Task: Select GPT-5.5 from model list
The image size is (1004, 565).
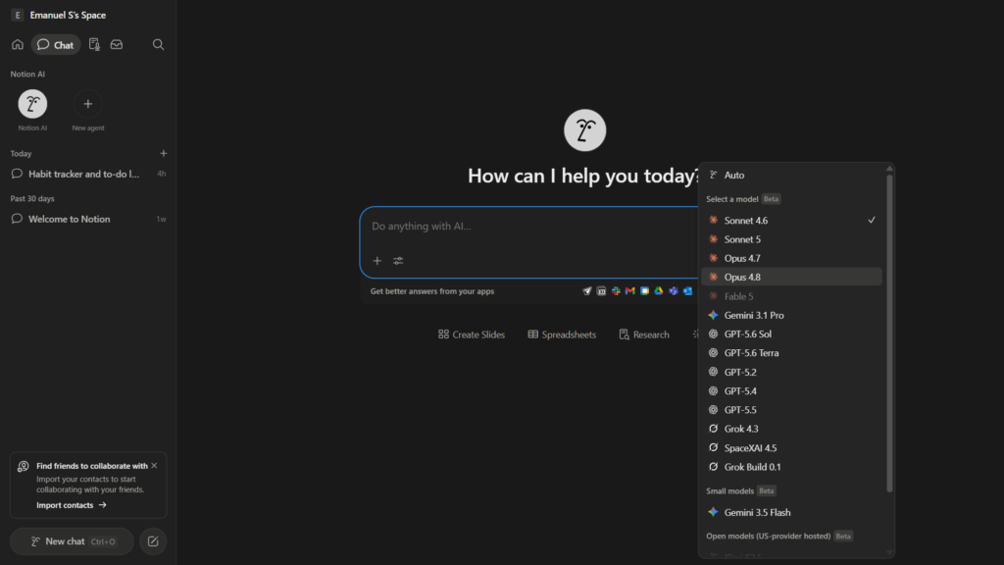Action: [x=791, y=410]
